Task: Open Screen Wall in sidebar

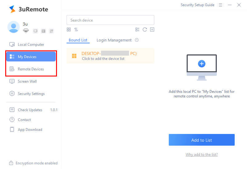Action: [x=31, y=81]
